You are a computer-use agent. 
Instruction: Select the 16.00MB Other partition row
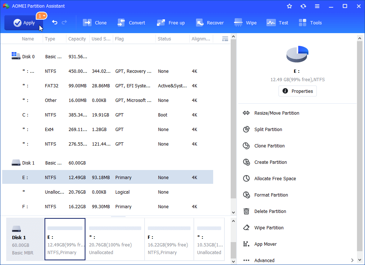click(x=108, y=100)
